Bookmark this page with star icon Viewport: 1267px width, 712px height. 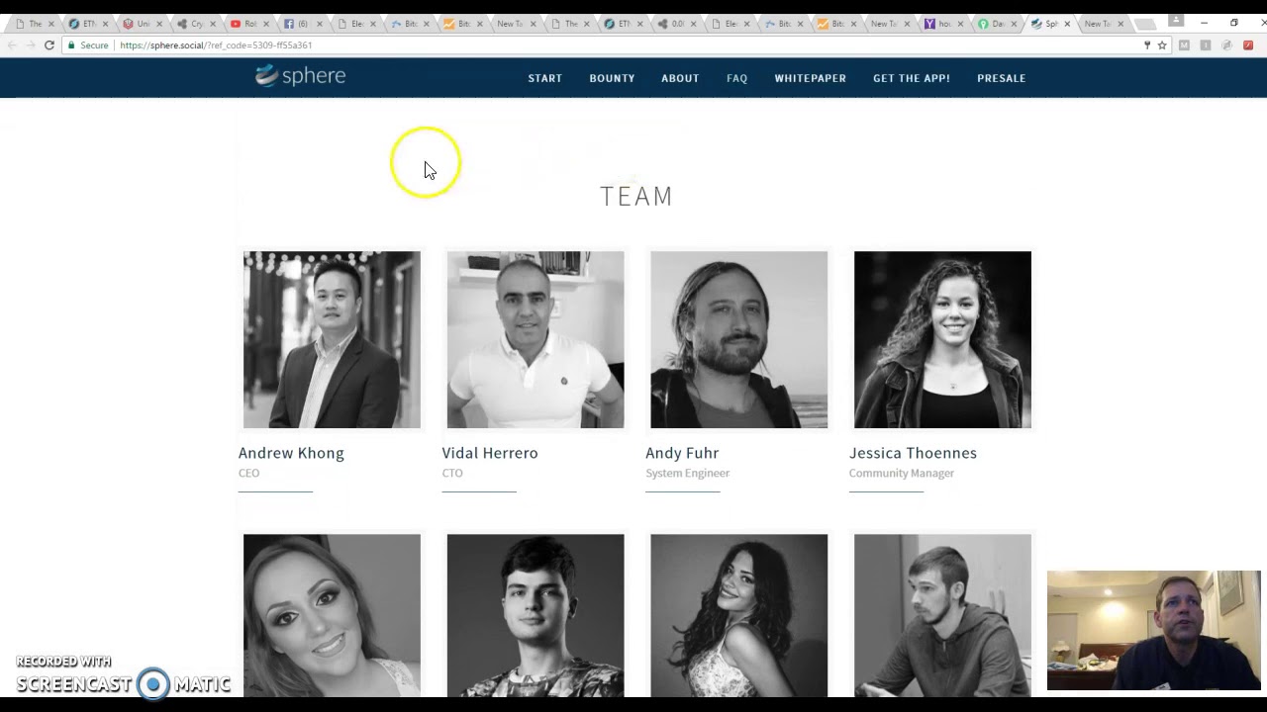[x=1162, y=45]
